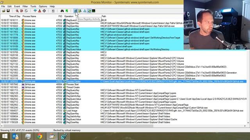Select the row timed 10:50:57.1620901
This screenshot has height=140, width=250.
123,61
